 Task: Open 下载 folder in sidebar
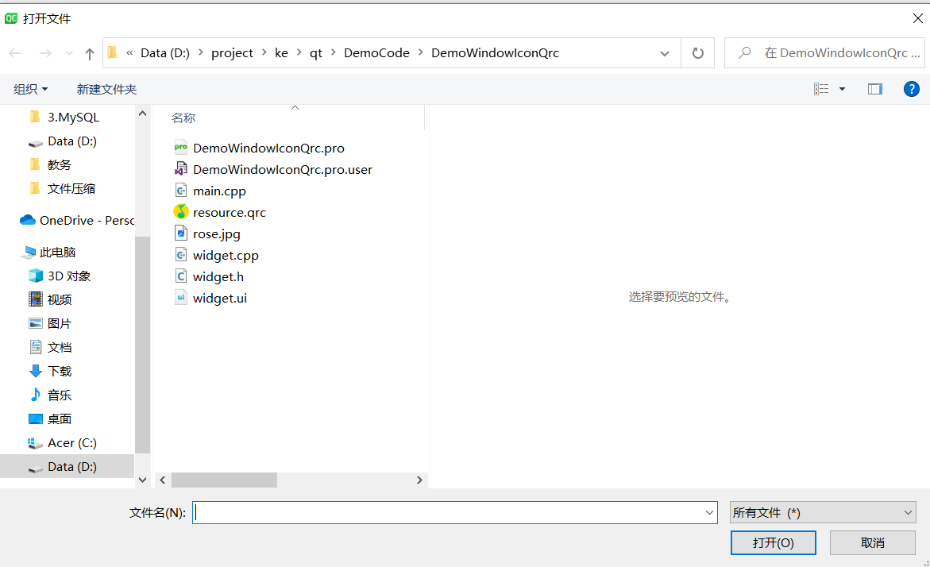click(x=60, y=372)
